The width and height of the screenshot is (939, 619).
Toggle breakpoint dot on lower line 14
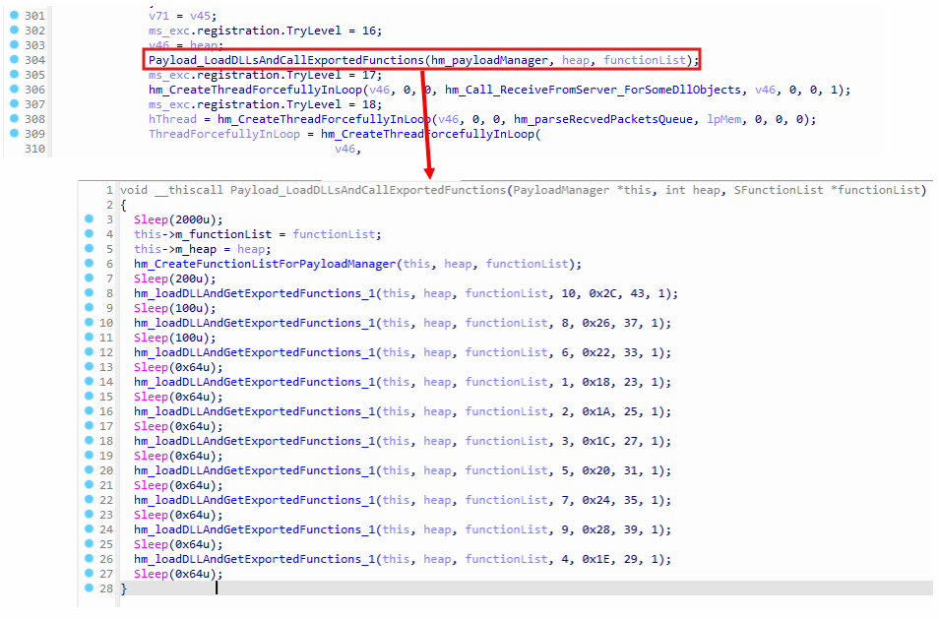(90, 381)
